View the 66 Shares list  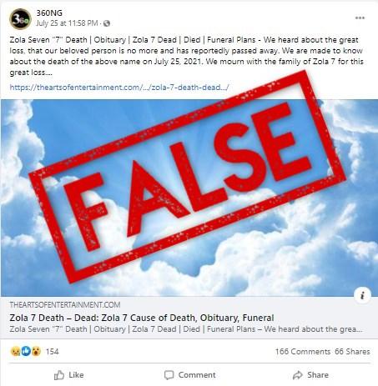coord(352,352)
